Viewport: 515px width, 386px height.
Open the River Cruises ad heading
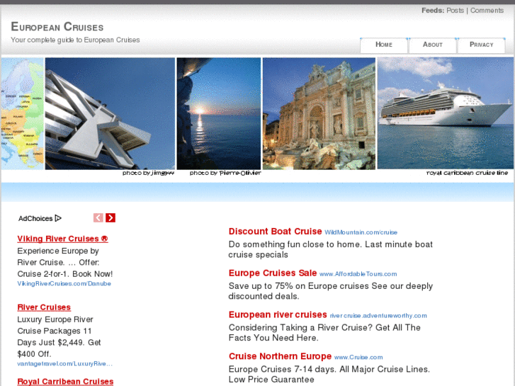pos(44,307)
